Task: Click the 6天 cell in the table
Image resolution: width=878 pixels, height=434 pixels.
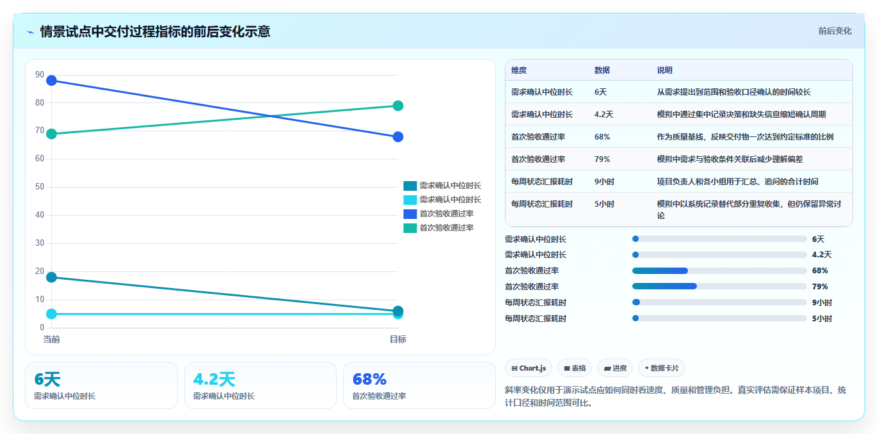Action: click(600, 92)
